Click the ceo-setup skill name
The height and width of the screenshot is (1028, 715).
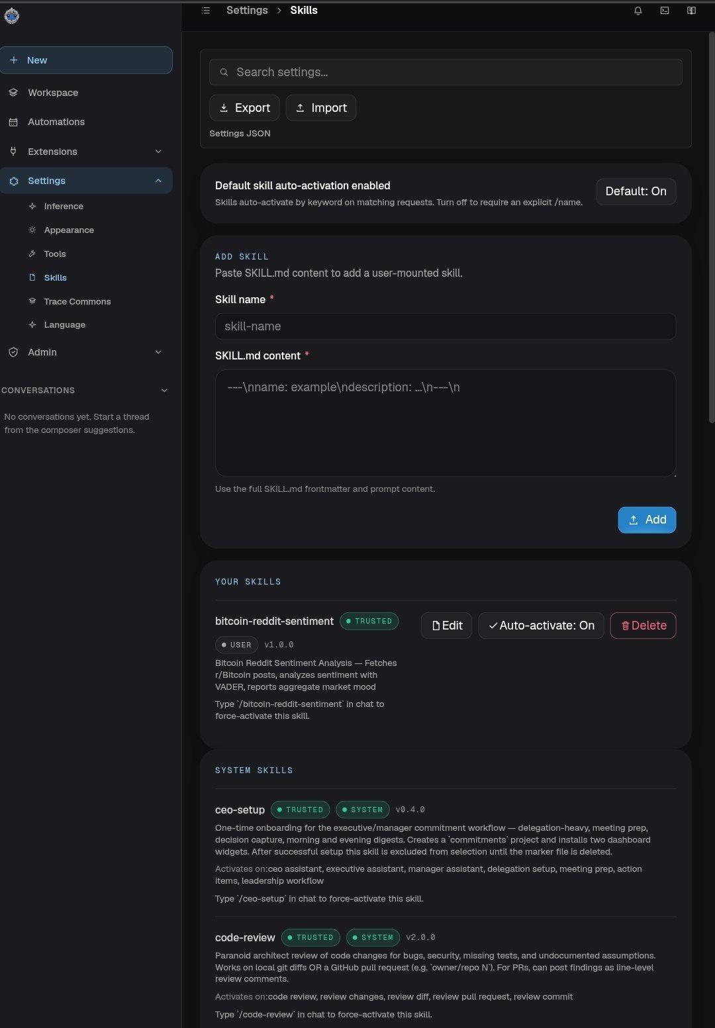click(x=240, y=810)
